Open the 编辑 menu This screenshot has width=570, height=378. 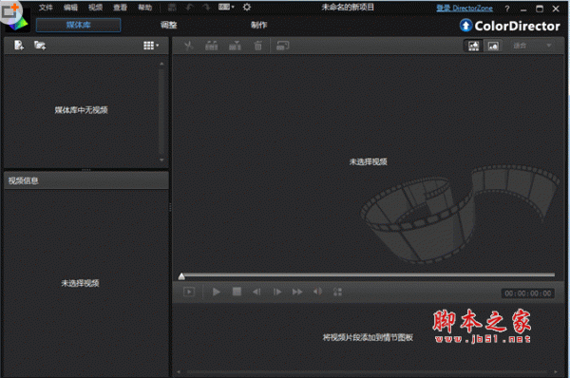(70, 8)
